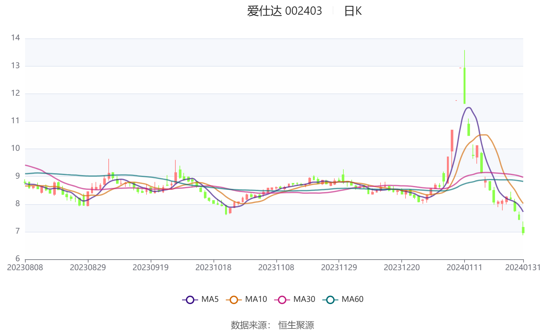This screenshot has width=545, height=331.
Task: Click the x-axis date label 20230919
Action: coord(151,268)
